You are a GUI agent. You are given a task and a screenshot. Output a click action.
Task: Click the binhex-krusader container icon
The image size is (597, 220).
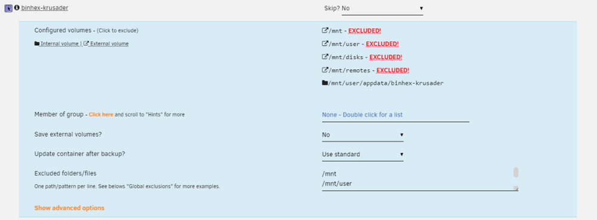click(x=8, y=8)
